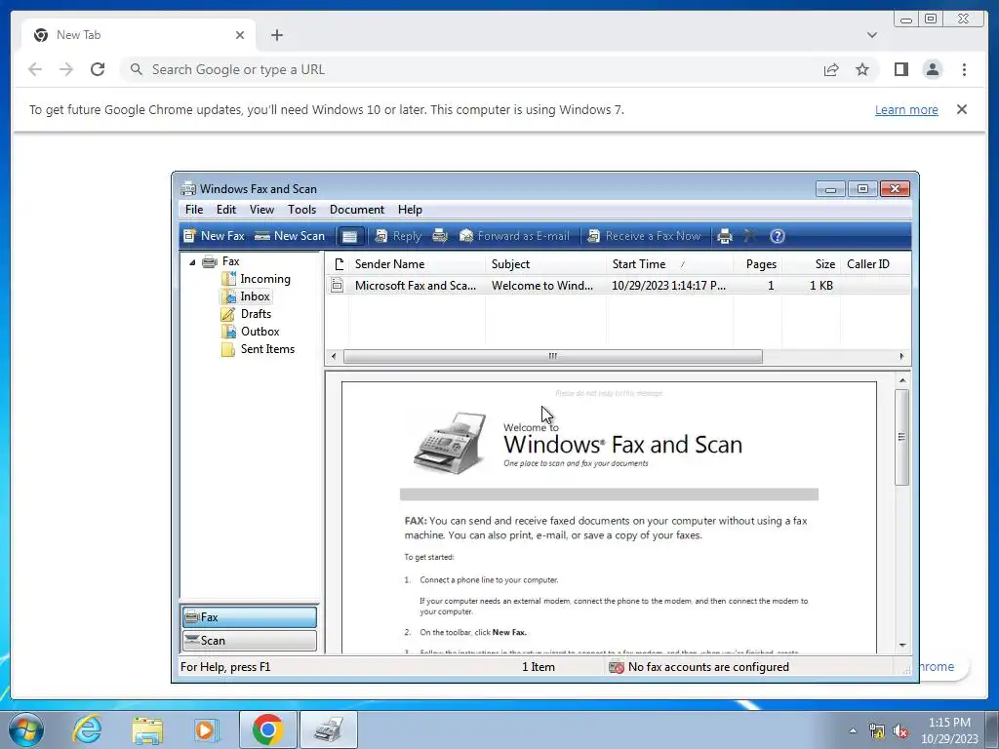
Task: Click the fax list scroll left arrow
Action: (334, 356)
